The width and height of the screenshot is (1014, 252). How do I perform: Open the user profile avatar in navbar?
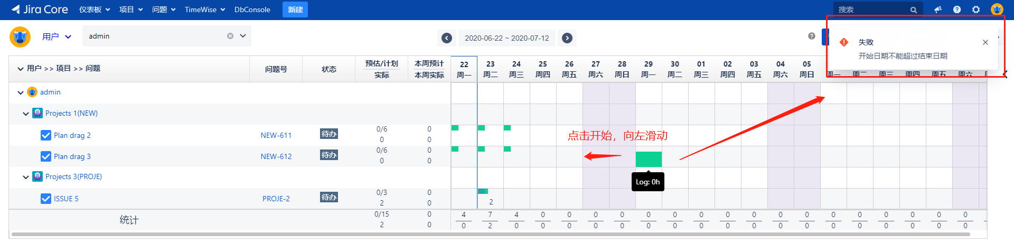click(997, 10)
